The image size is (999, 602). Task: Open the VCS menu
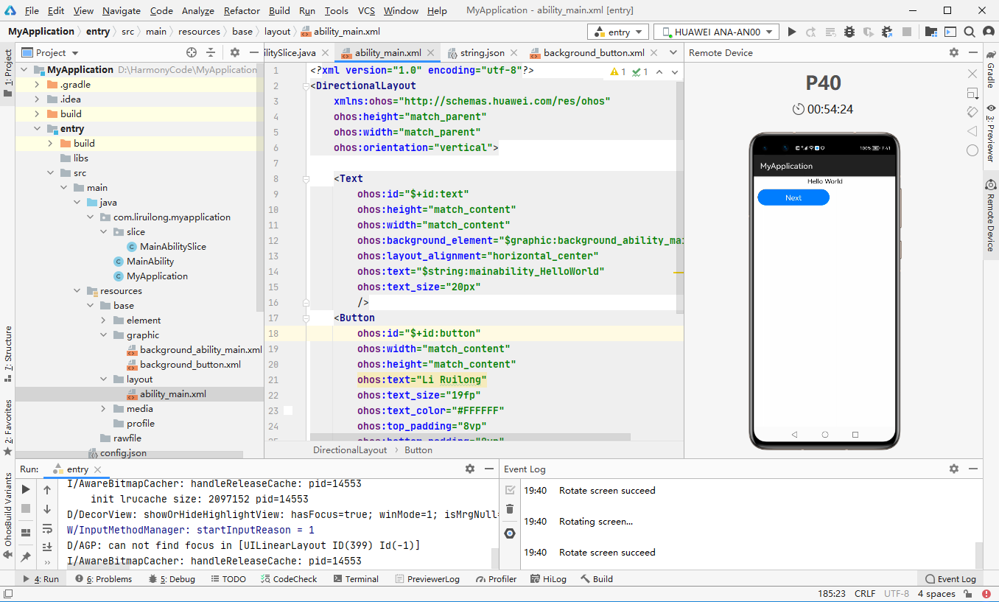[x=366, y=10]
